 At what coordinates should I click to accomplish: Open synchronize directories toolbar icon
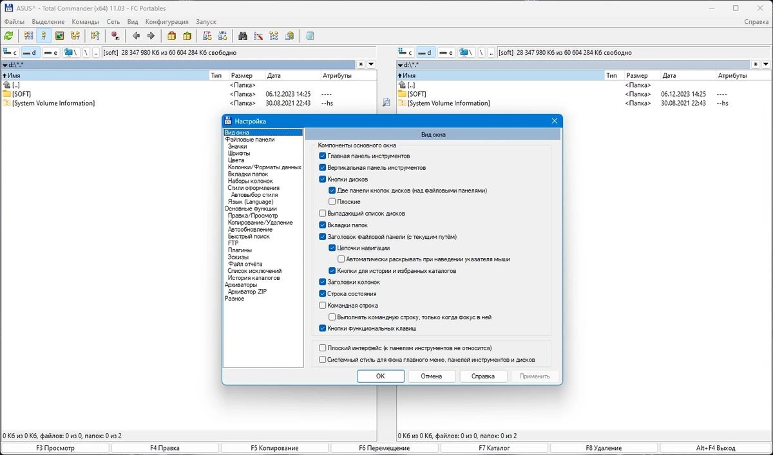274,36
